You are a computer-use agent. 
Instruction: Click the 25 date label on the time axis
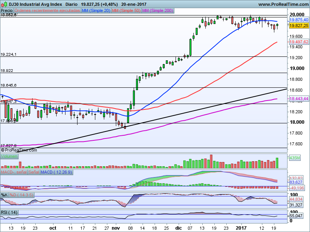pos(167,228)
